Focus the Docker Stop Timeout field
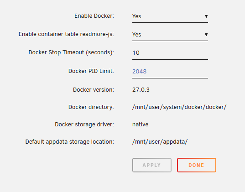245x192 pixels. [x=170, y=53]
